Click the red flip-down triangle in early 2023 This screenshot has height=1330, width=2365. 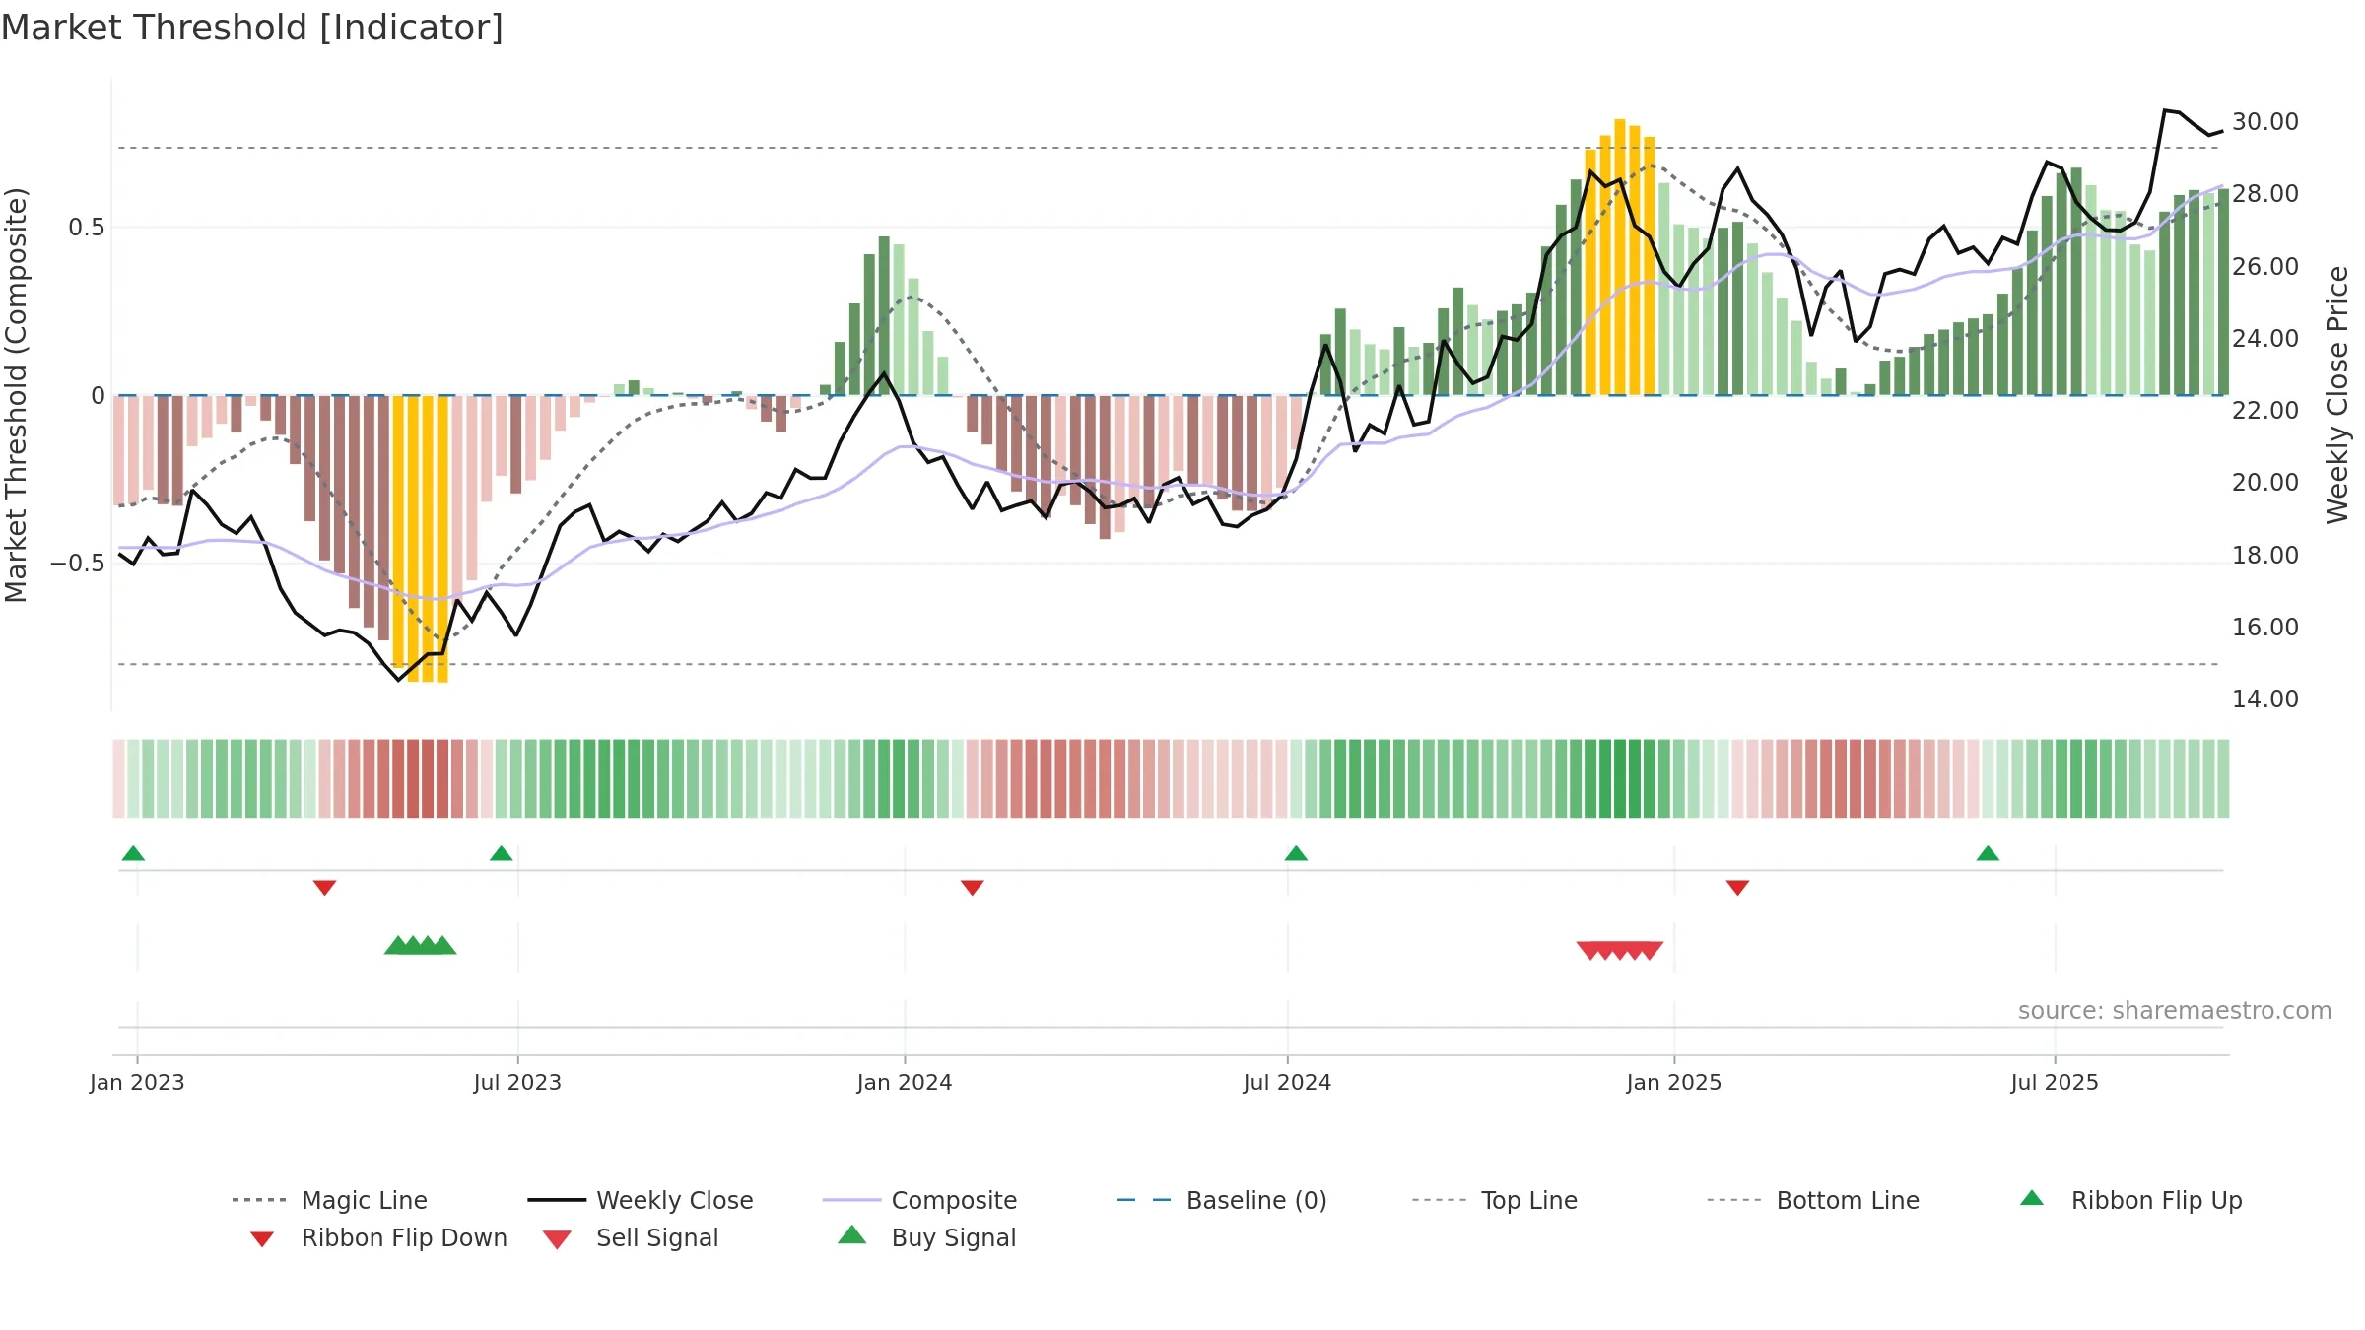tap(324, 888)
